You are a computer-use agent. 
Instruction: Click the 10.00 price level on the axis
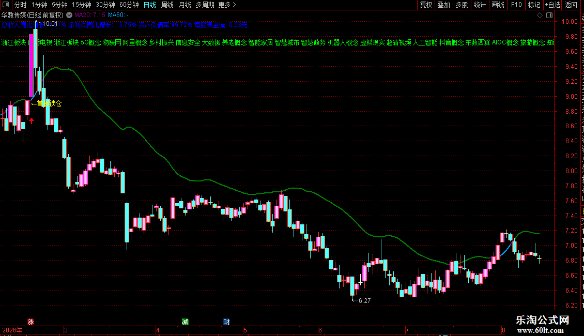570,22
